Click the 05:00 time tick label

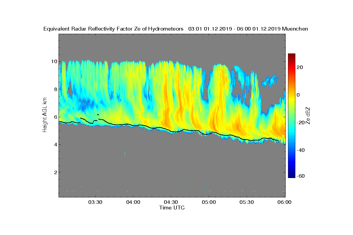pos(209,202)
